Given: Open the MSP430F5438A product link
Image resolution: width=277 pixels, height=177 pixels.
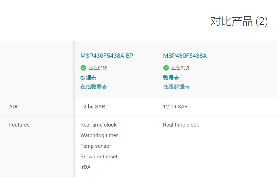Looking at the screenshot, I should 185,56.
